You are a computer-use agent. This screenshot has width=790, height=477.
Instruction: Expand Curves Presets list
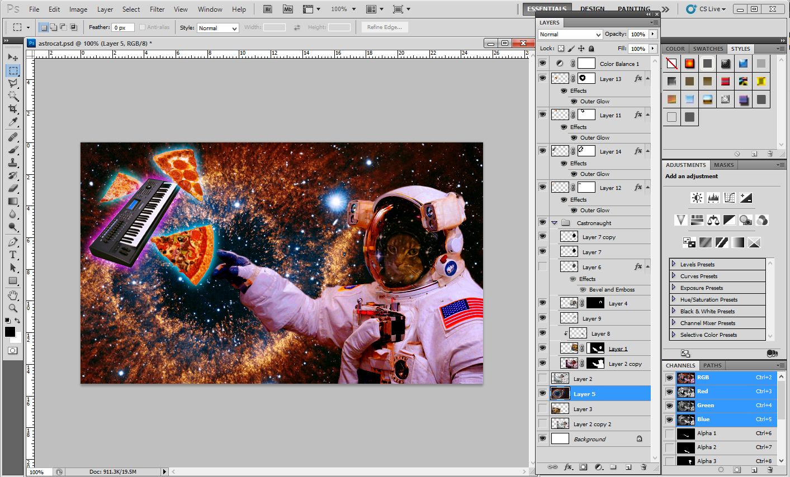click(x=674, y=275)
